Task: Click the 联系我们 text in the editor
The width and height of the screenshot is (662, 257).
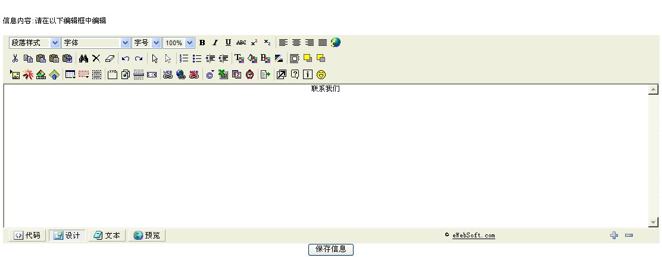Action: 326,89
